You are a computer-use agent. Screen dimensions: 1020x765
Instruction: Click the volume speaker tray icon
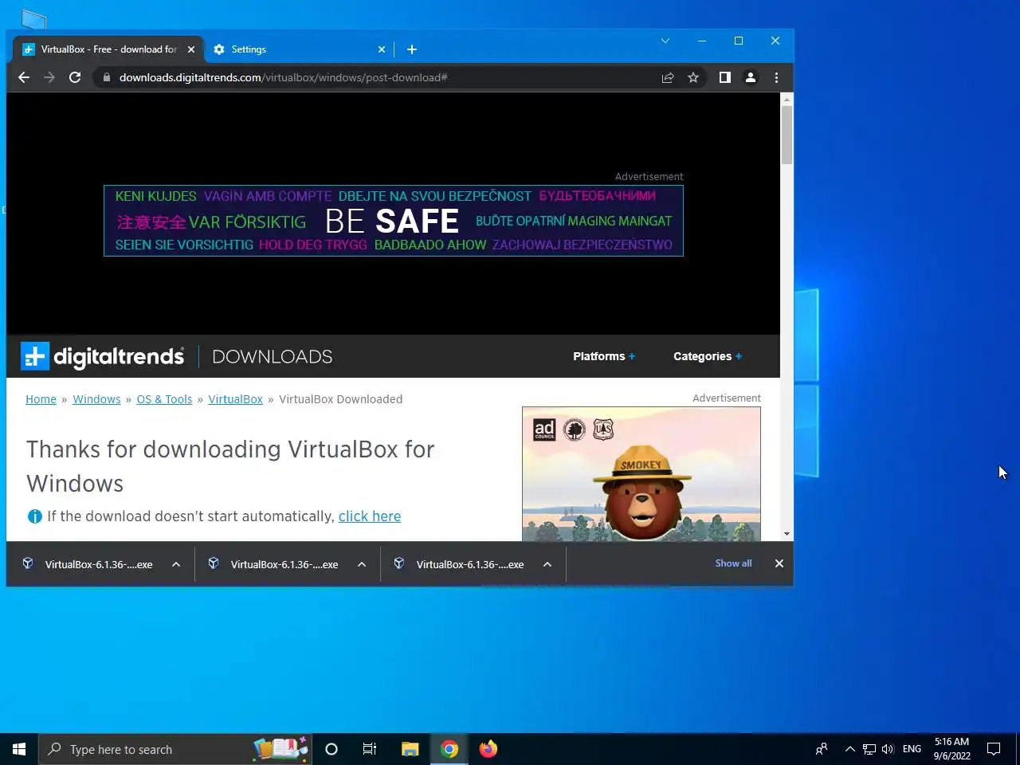point(889,749)
